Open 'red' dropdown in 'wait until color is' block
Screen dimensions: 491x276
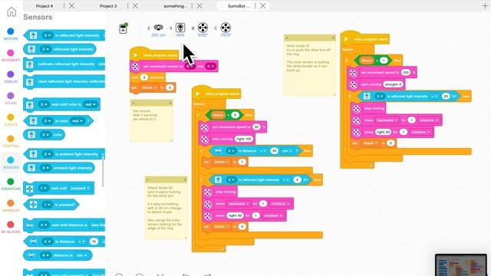(91, 104)
